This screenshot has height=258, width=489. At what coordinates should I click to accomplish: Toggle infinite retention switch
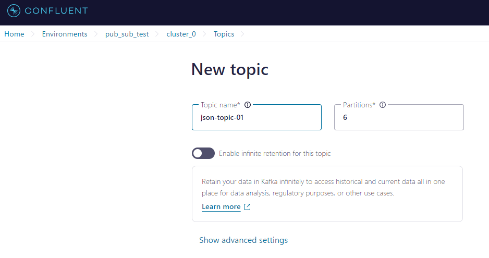coord(203,153)
